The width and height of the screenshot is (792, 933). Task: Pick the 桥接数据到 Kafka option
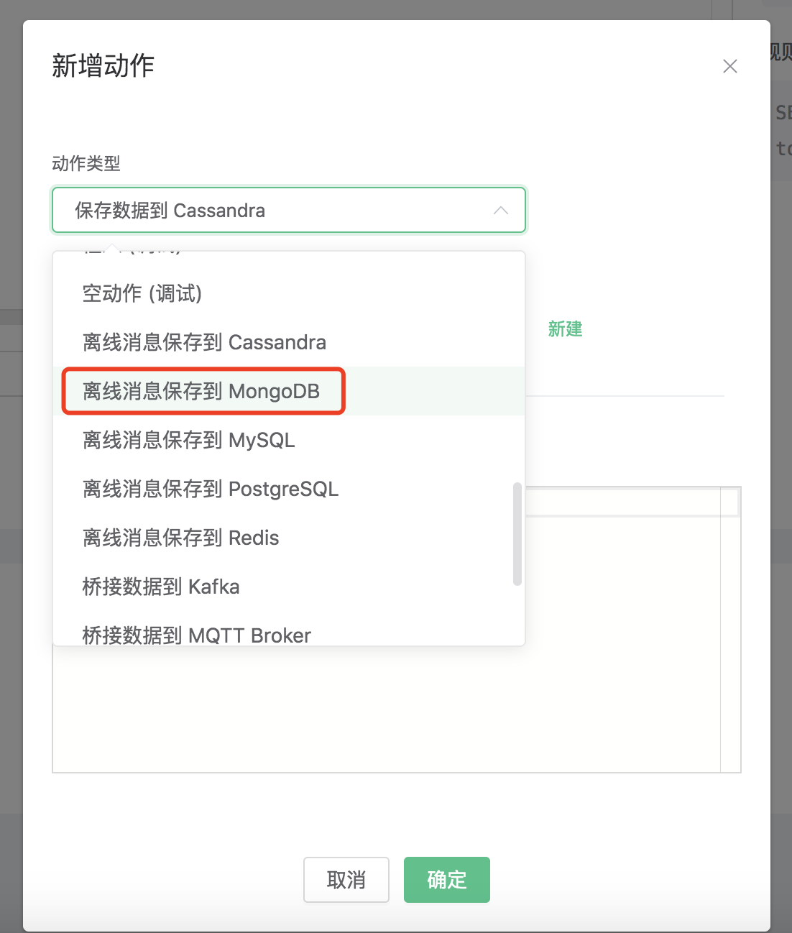click(x=161, y=587)
